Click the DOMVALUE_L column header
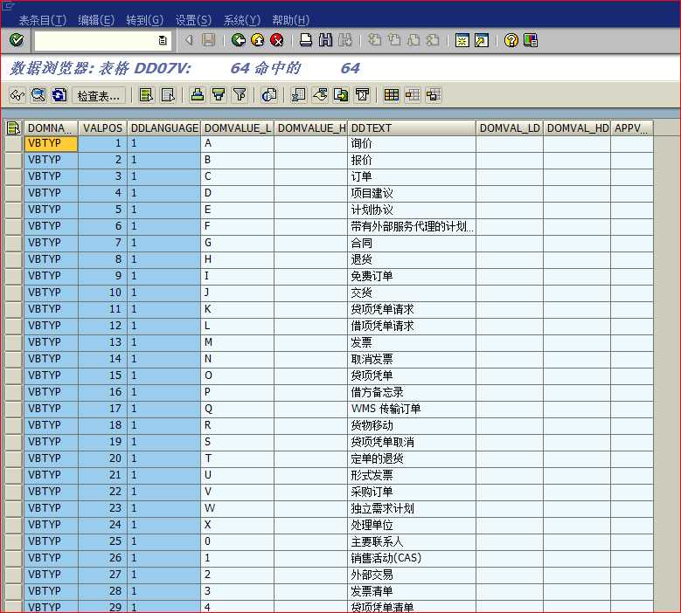Image resolution: width=681 pixels, height=613 pixels. tap(238, 128)
